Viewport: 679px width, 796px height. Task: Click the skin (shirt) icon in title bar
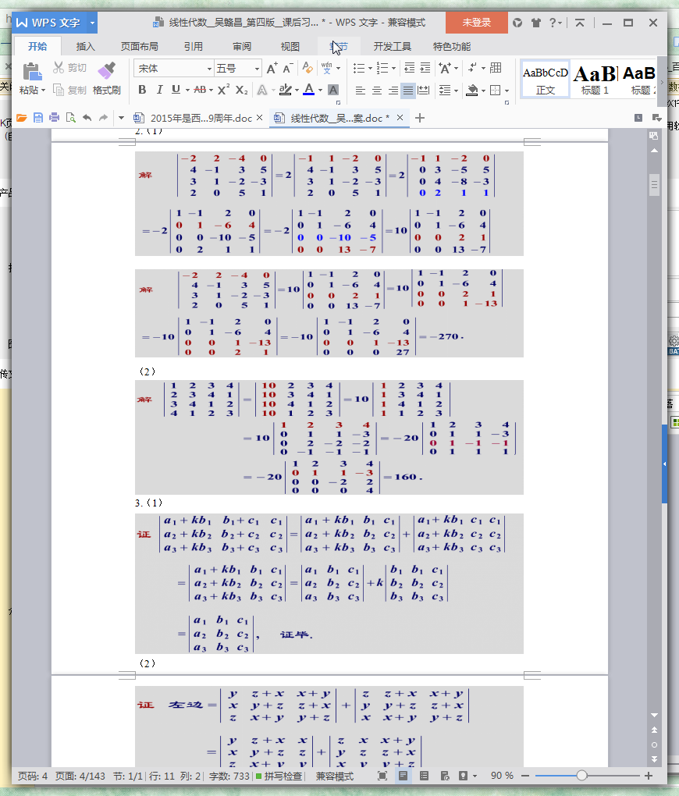(x=535, y=23)
